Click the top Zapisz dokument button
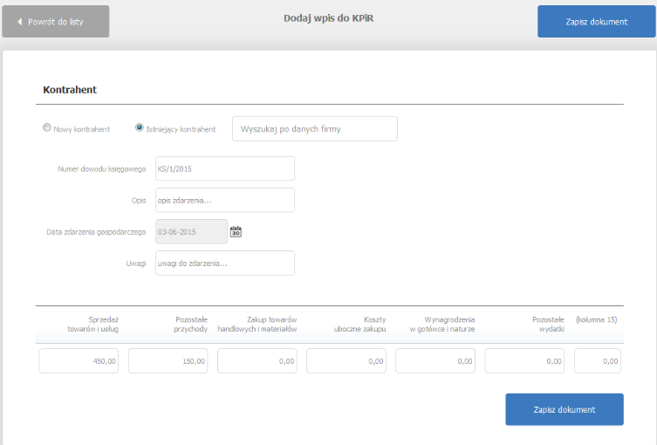This screenshot has width=657, height=445. 597,21
